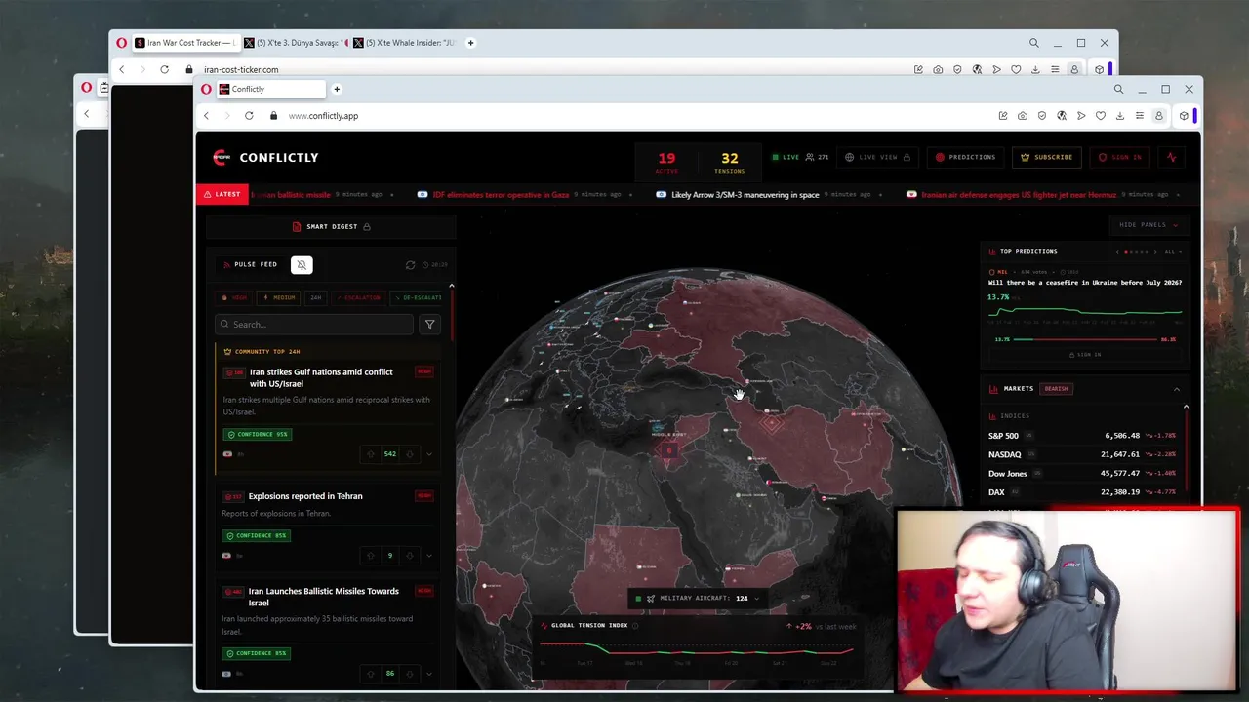The width and height of the screenshot is (1249, 702).
Task: Upvote the Explosions in Tehran story
Action: [370, 556]
